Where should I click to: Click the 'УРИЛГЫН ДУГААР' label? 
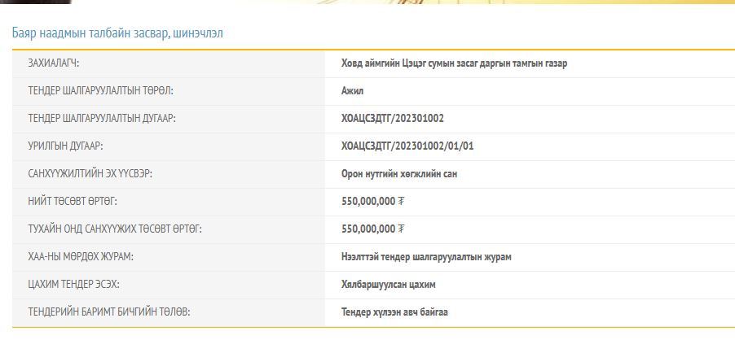click(66, 146)
